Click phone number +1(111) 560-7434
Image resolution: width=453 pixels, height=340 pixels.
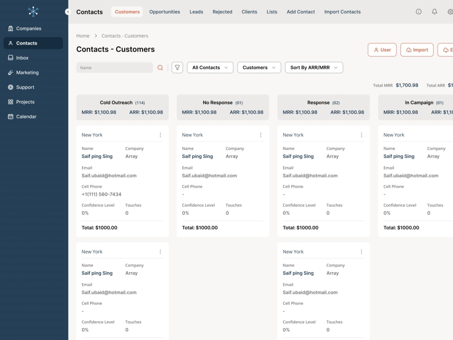pyautogui.click(x=101, y=194)
